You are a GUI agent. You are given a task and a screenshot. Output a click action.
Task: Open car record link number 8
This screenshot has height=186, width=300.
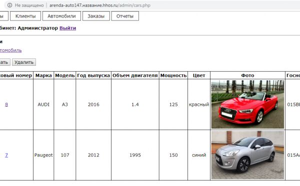coord(6,105)
